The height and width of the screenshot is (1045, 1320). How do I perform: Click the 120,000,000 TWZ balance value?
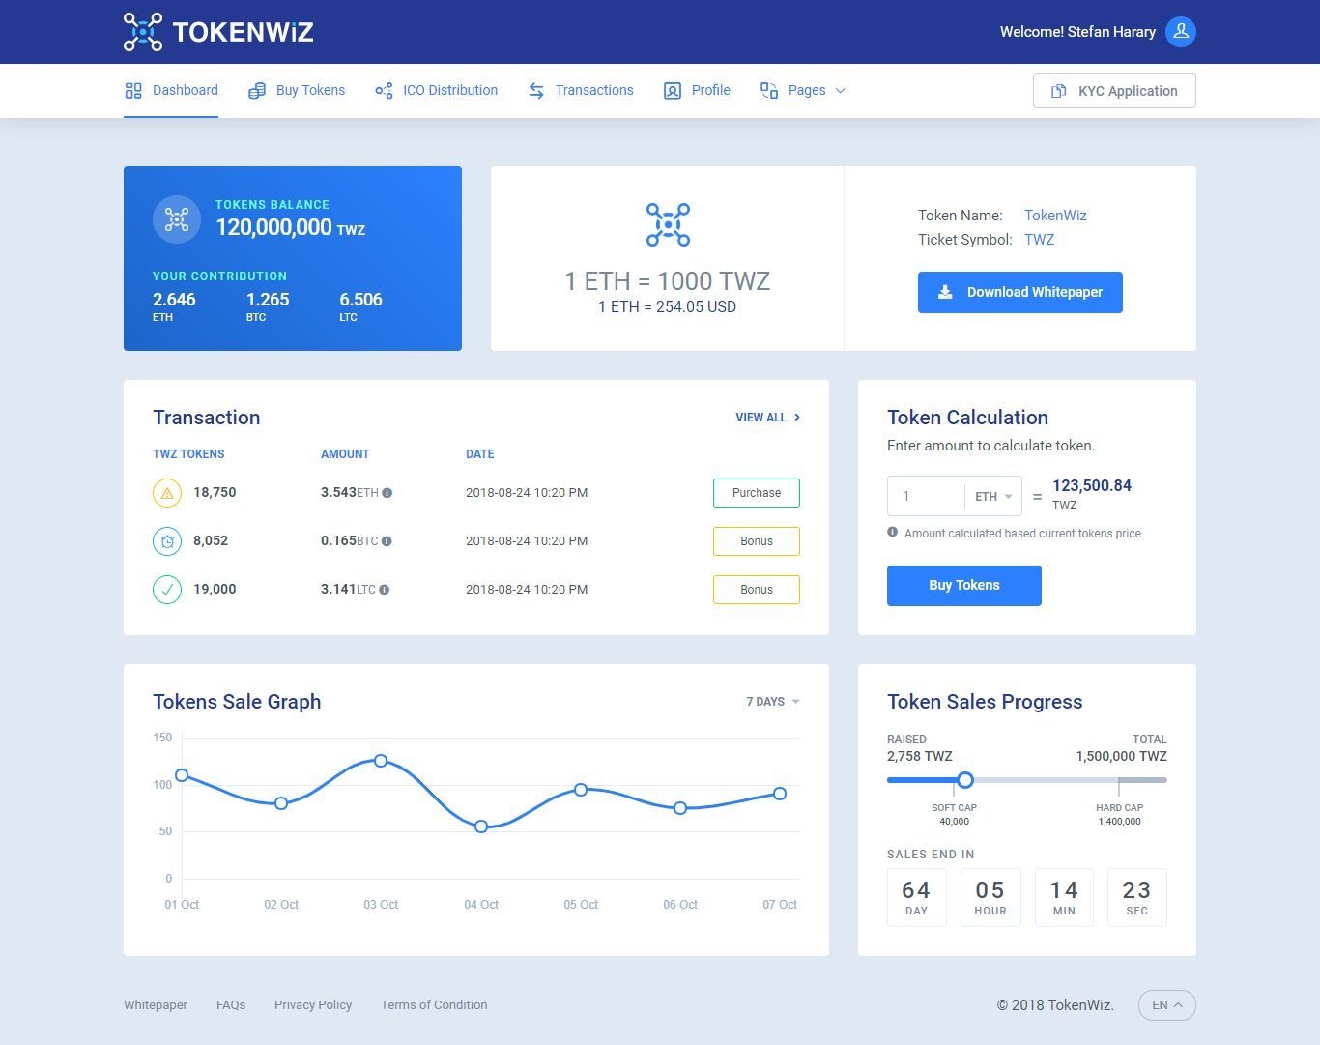291,227
